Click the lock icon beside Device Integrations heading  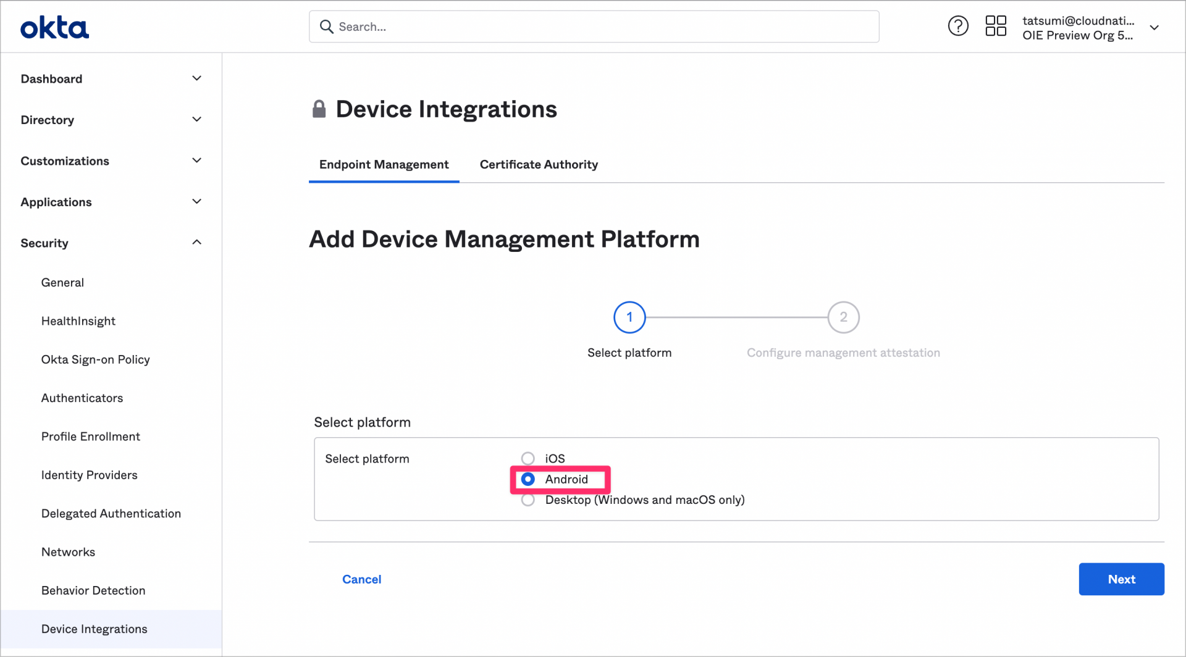319,108
